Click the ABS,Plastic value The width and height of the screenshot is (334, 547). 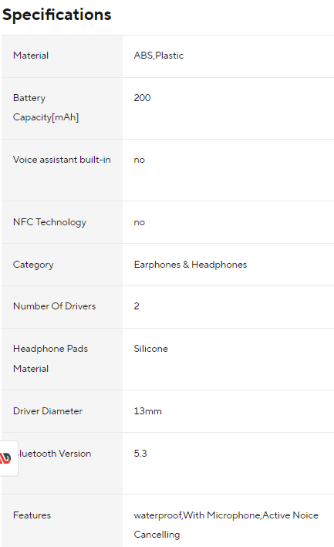pyautogui.click(x=159, y=56)
